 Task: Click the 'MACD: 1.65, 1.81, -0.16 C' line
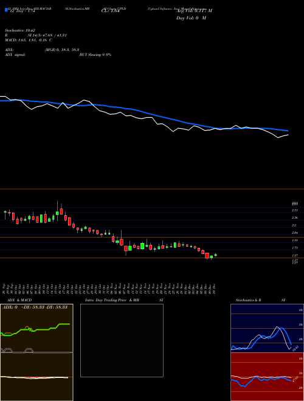point(28,40)
